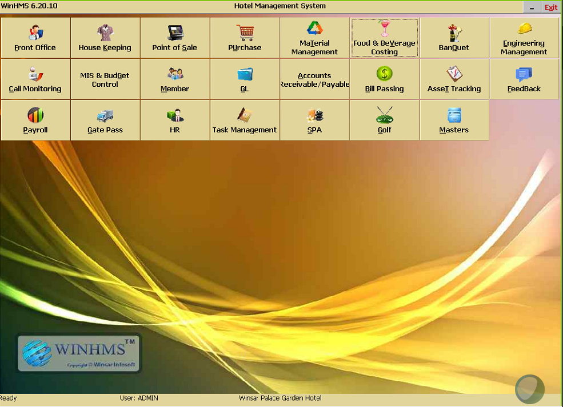Launch the Banquet module
Screen dimensions: 563x407
454,38
